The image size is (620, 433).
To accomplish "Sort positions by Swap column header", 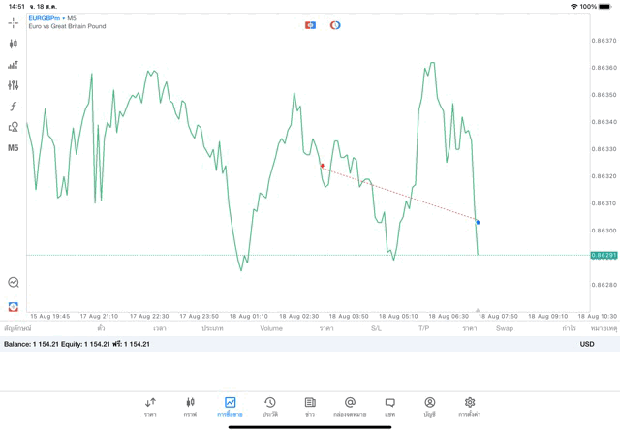I will tap(504, 328).
